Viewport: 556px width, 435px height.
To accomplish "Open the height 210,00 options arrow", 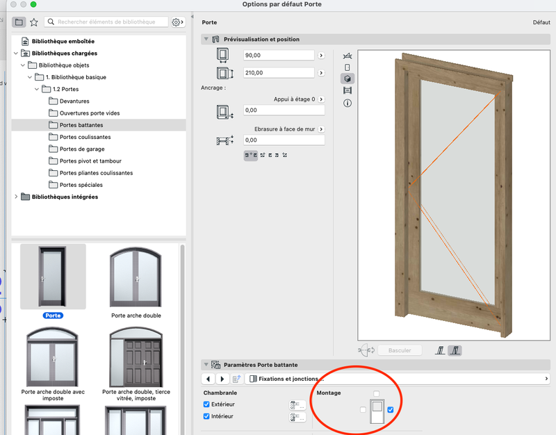I will click(x=321, y=73).
